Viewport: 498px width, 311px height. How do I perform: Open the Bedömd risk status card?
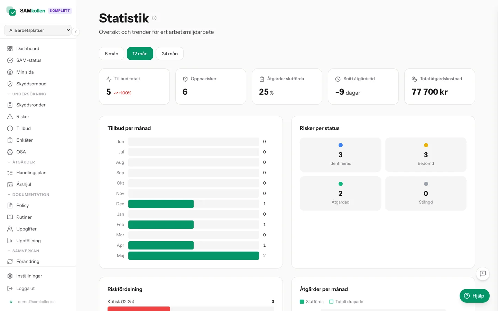pyautogui.click(x=426, y=155)
